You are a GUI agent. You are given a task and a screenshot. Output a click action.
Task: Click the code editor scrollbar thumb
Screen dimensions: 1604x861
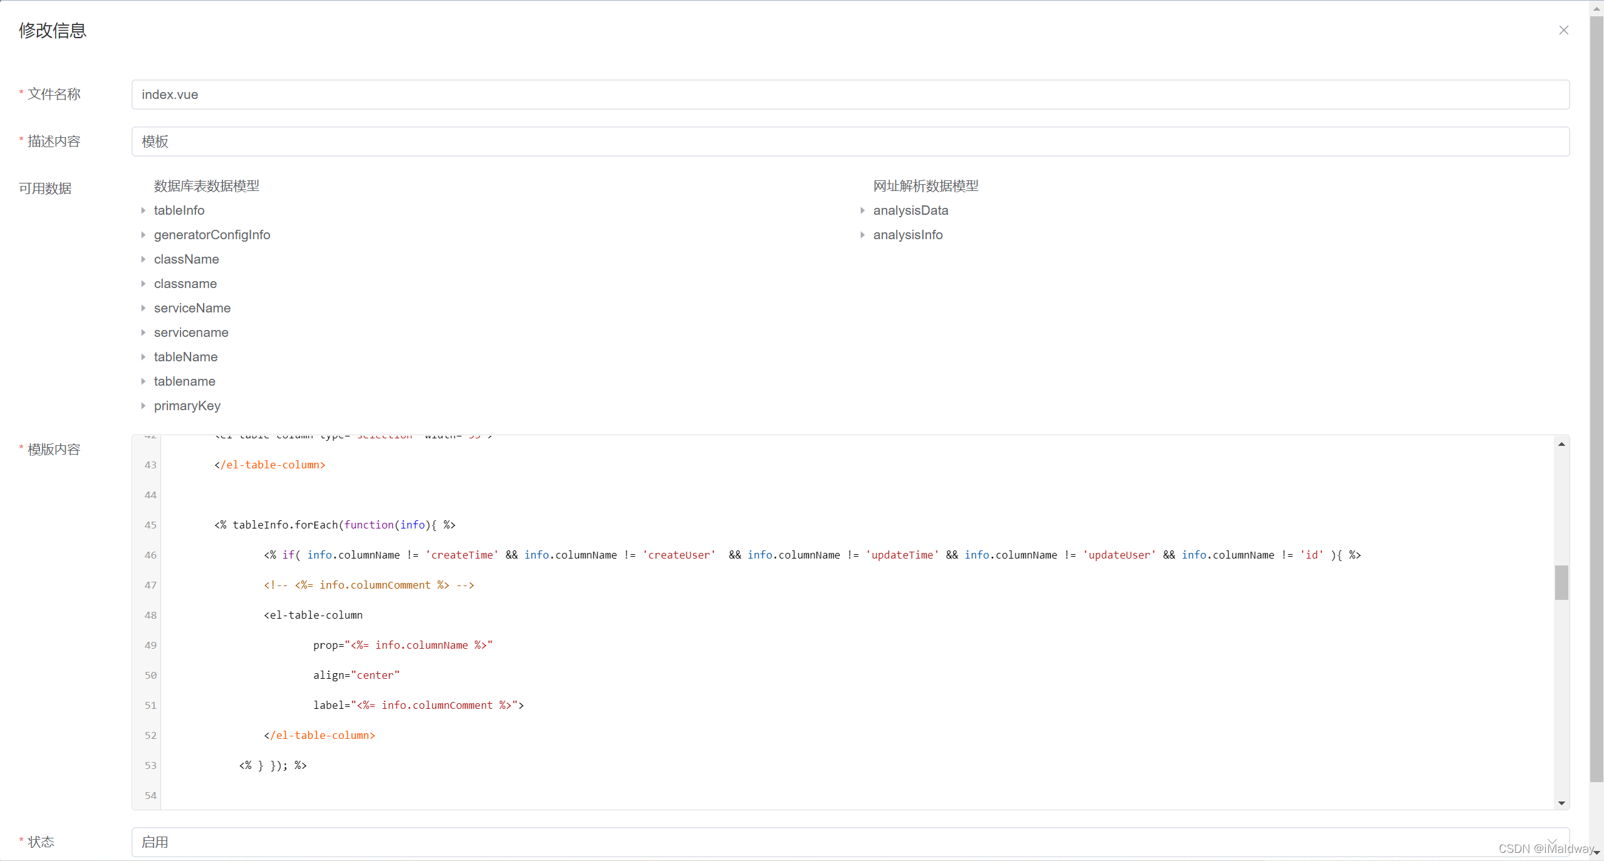[1561, 582]
